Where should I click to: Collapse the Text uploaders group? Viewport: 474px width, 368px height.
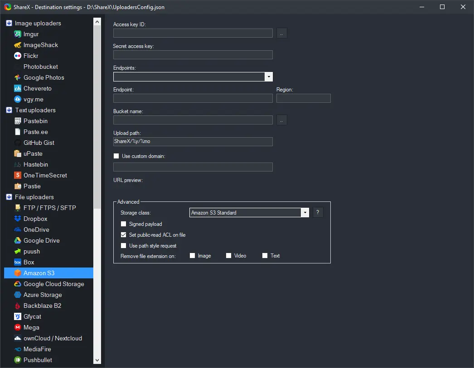pyautogui.click(x=9, y=110)
